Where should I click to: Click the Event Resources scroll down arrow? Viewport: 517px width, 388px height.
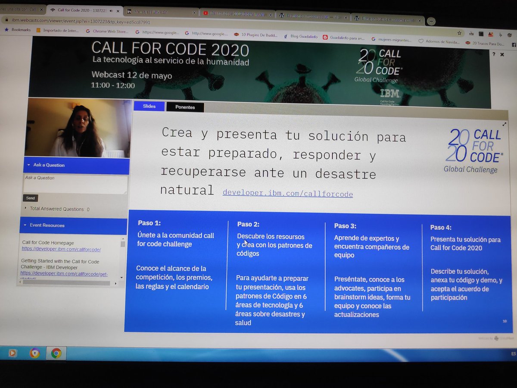tap(121, 277)
